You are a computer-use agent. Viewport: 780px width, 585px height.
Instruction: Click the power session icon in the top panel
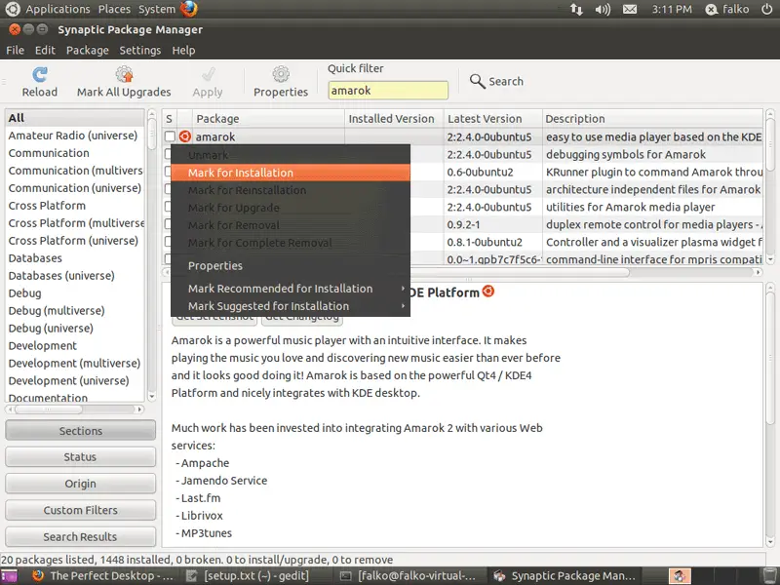pos(767,9)
